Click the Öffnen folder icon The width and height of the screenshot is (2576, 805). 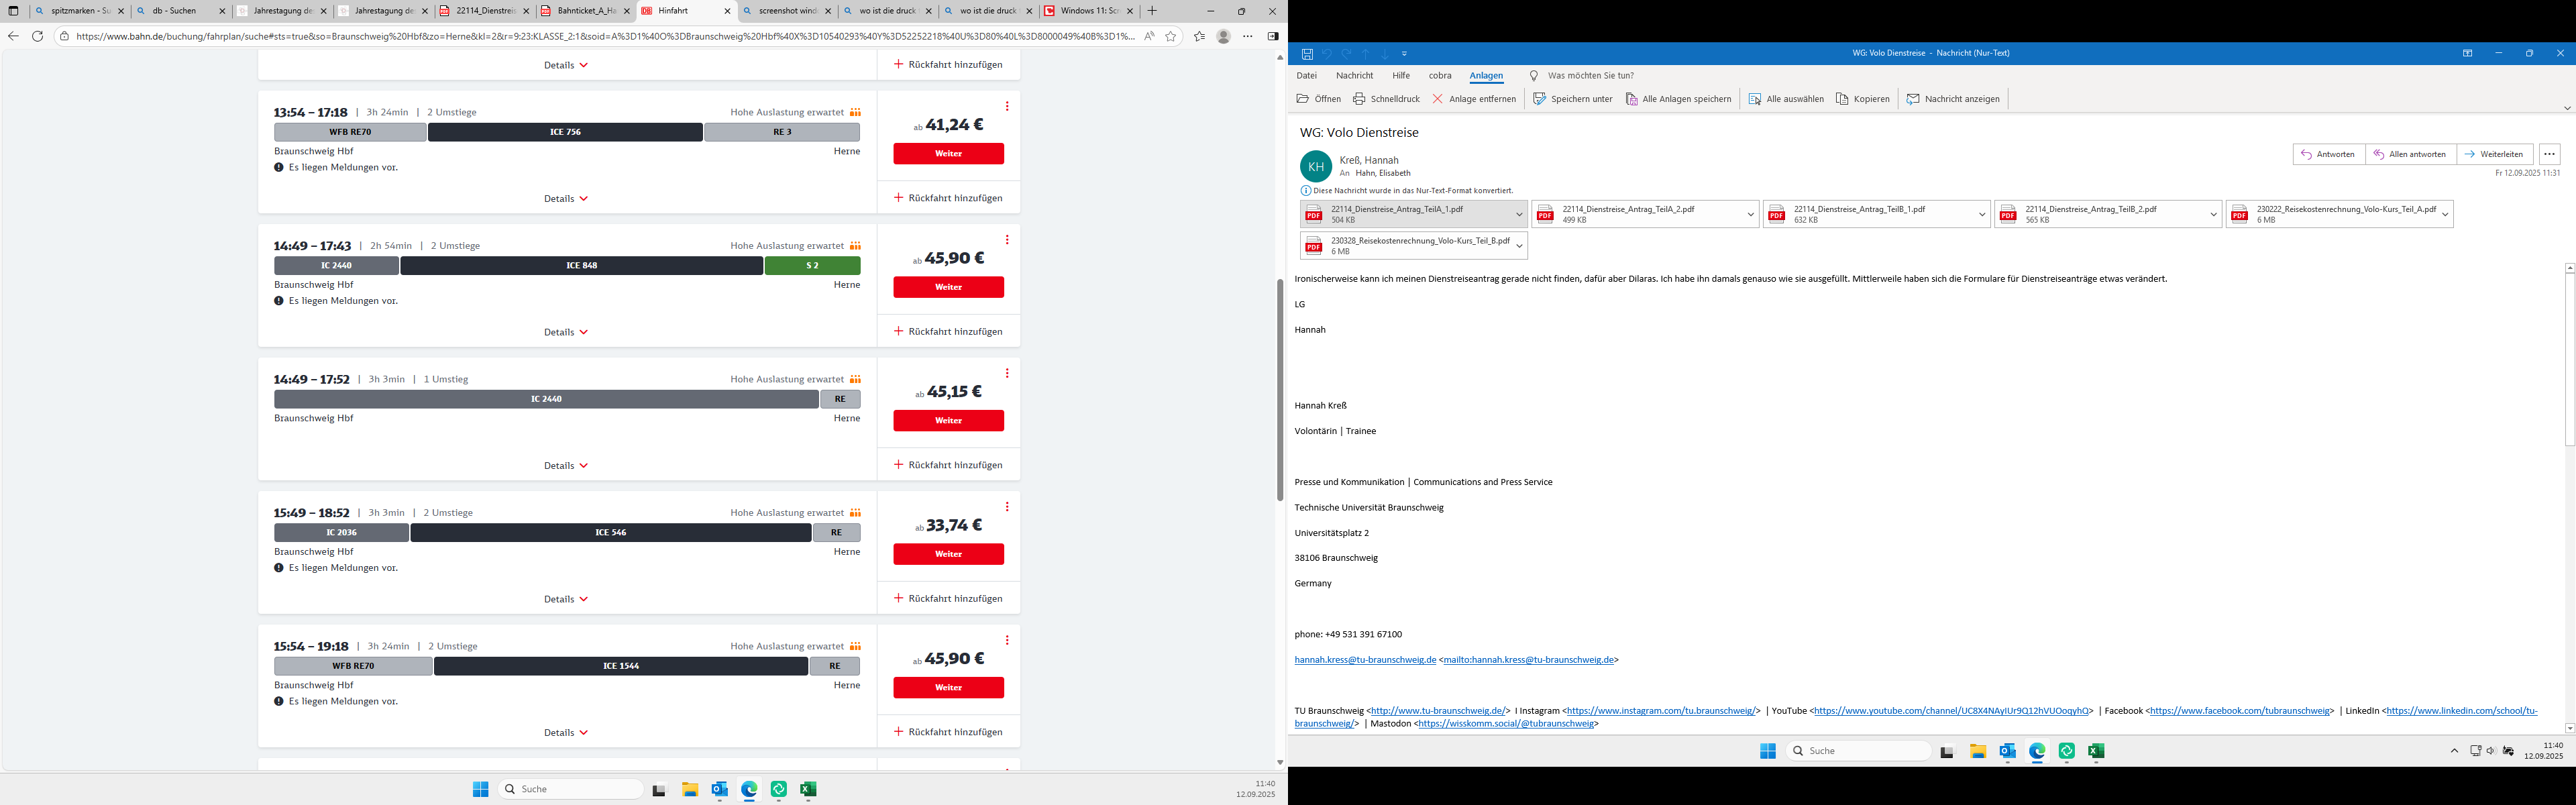click(1302, 99)
